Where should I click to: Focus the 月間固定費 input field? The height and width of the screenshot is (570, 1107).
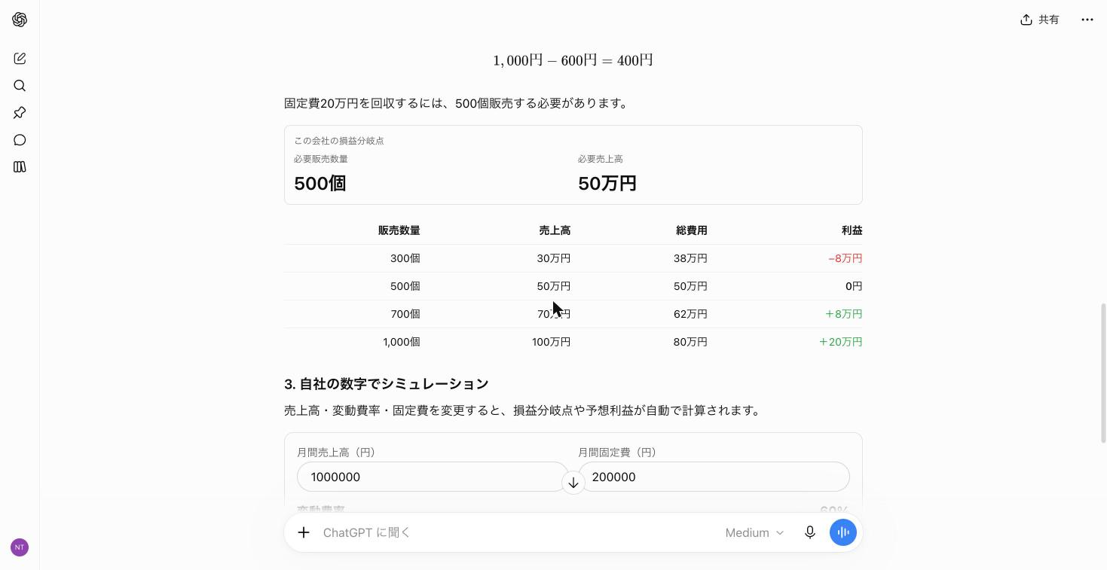click(714, 477)
